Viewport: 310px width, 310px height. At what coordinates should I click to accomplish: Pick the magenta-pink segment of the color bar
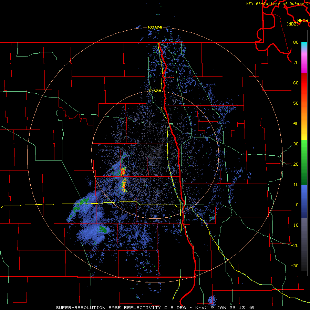pyautogui.click(x=304, y=61)
